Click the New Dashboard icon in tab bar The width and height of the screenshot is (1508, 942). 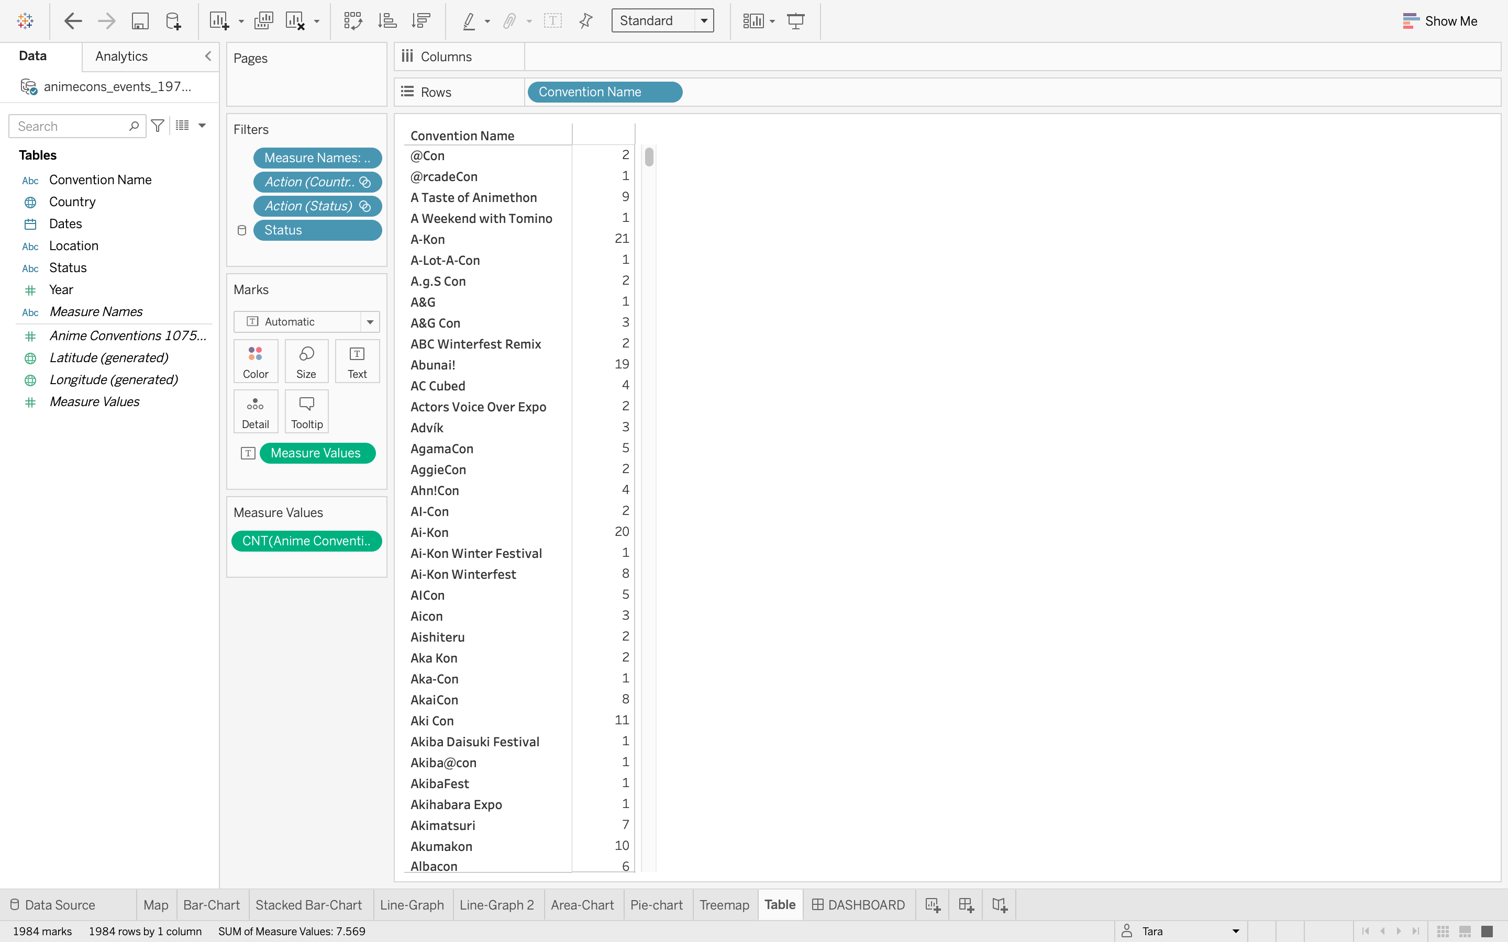tap(966, 905)
